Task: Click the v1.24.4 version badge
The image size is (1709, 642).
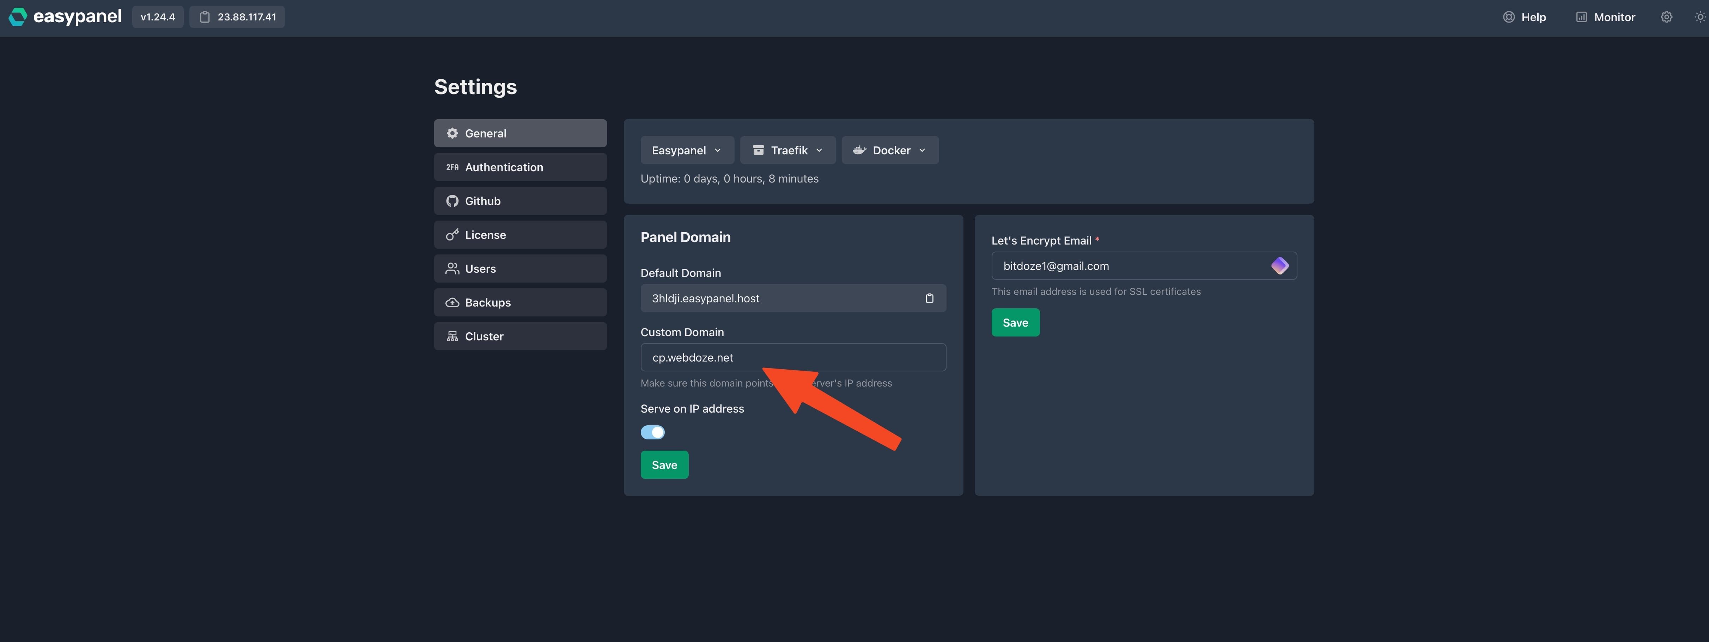Action: pos(158,17)
